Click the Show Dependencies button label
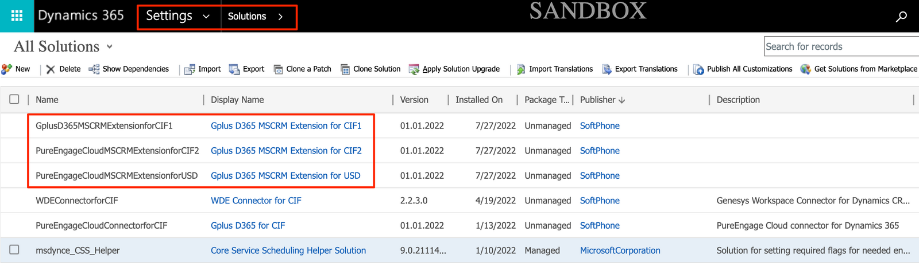The width and height of the screenshot is (919, 263). coord(136,69)
